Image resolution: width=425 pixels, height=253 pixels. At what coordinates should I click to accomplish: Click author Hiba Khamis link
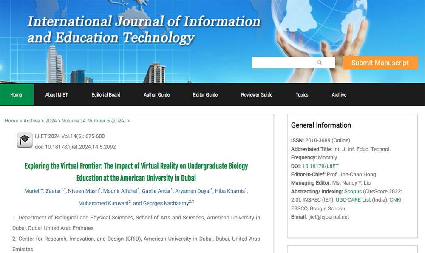click(x=230, y=191)
